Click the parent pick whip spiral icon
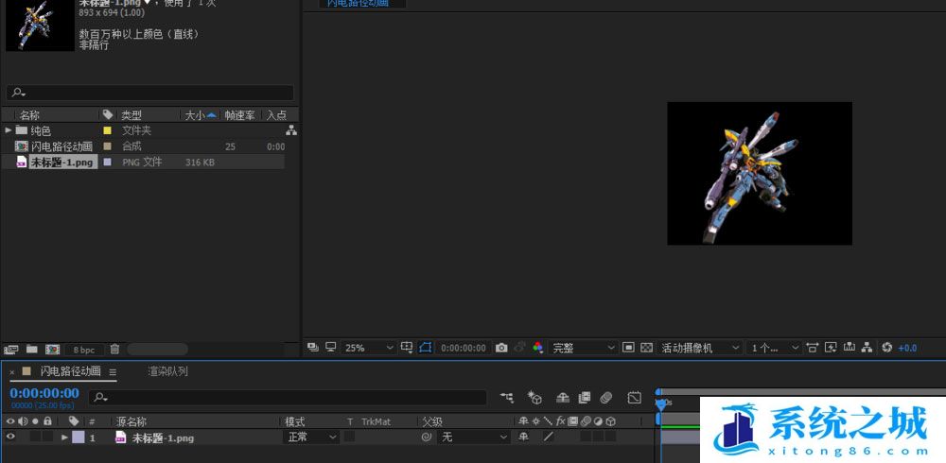Viewport: 946px width, 463px height. pyautogui.click(x=427, y=437)
